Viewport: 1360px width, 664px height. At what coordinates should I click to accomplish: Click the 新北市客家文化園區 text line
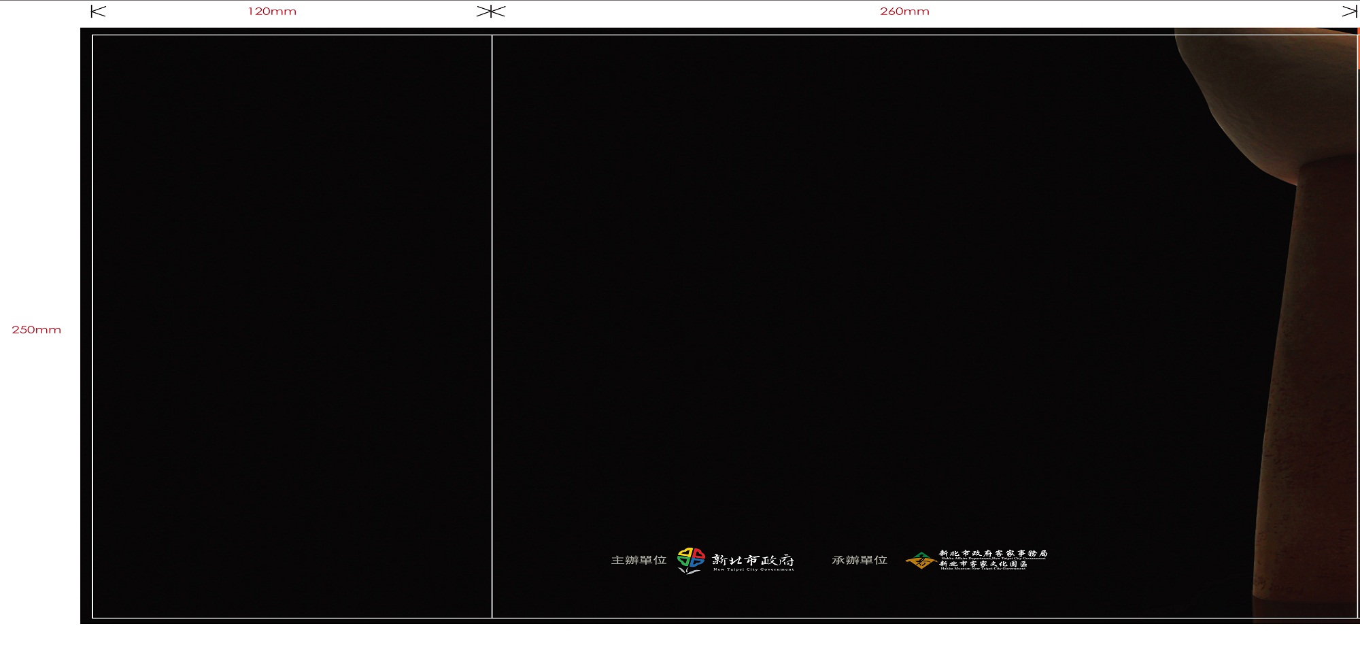[x=983, y=563]
